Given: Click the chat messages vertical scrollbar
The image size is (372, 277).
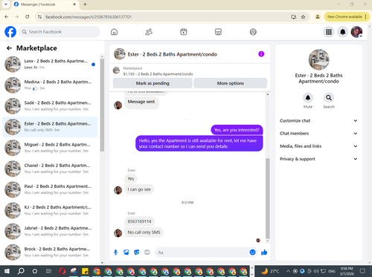Looking at the screenshot, I should click(x=268, y=198).
